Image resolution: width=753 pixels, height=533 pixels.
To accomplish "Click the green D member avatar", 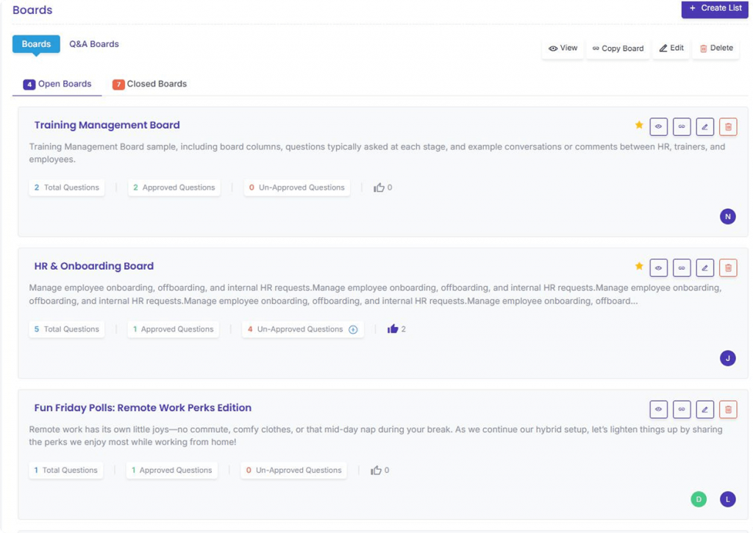I will [699, 499].
